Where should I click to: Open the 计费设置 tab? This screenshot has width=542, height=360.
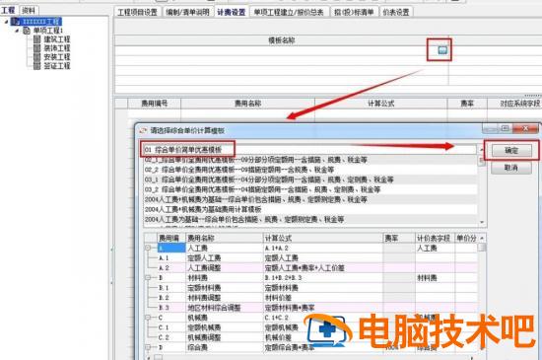[232, 12]
